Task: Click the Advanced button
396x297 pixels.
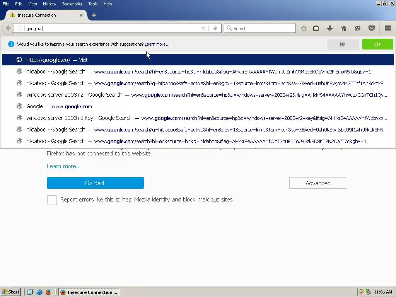Action: point(318,183)
